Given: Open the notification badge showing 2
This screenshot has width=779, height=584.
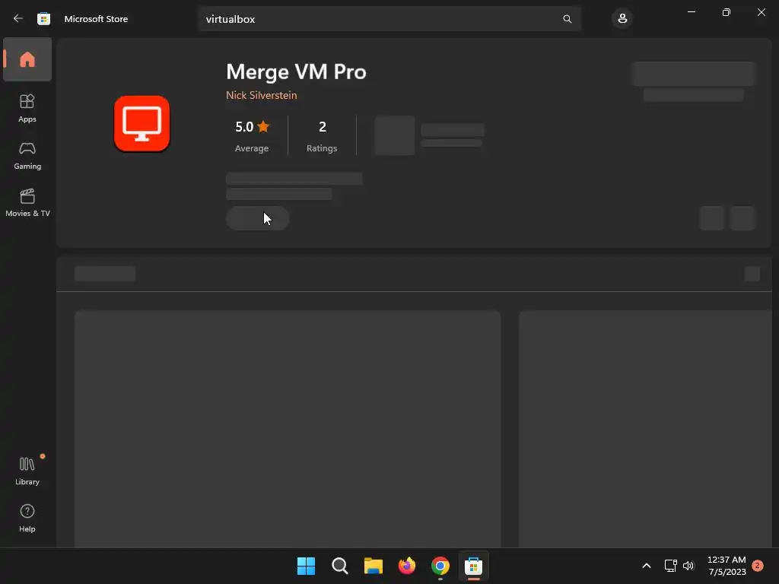Looking at the screenshot, I should [x=758, y=566].
